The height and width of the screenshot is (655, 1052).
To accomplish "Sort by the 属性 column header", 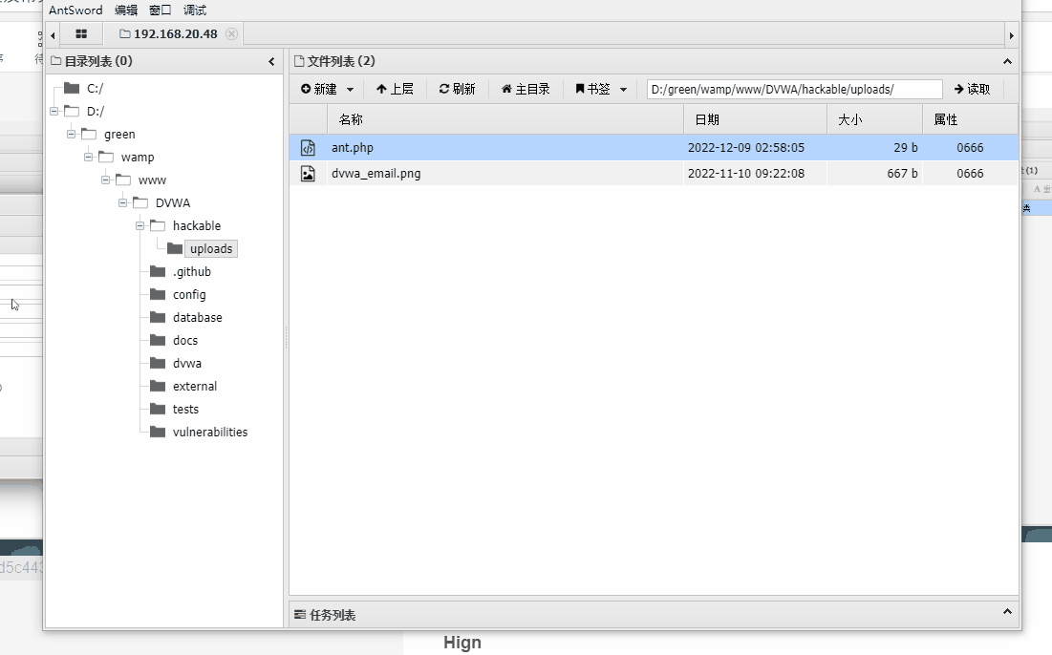I will (x=970, y=119).
